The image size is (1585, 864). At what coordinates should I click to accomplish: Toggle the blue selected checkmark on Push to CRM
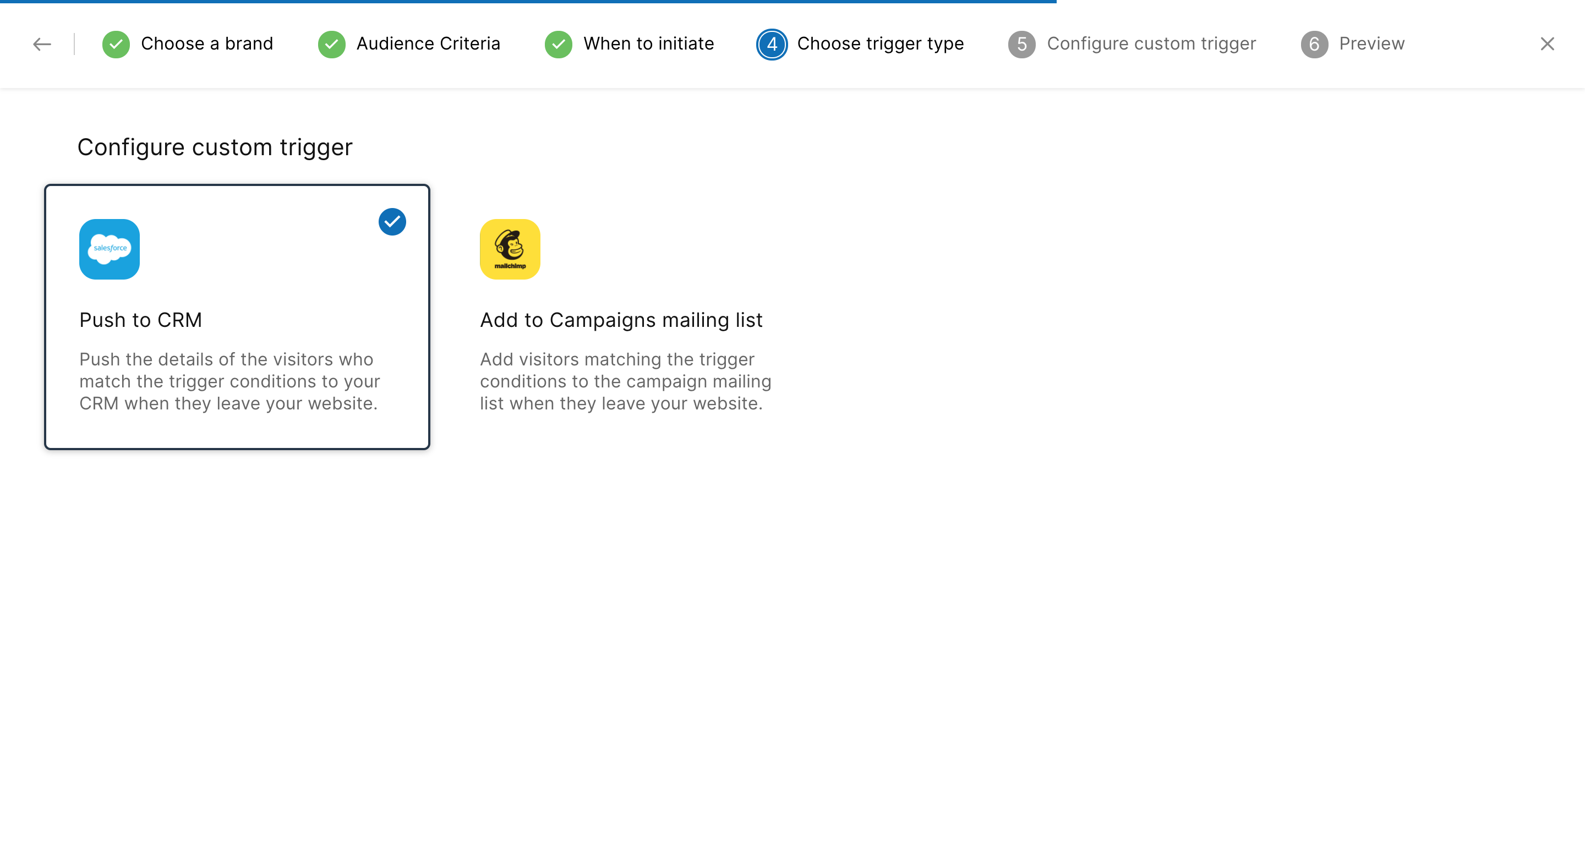[392, 222]
